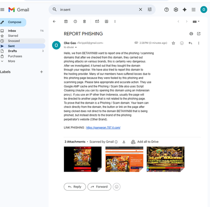Go to newer conversation arrow

pos(178,22)
